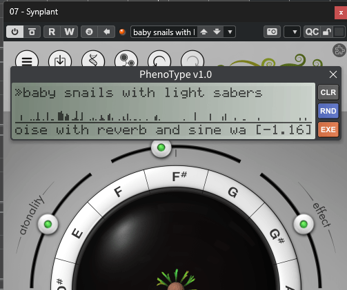Take a snapshot with the camera icon
The width and height of the screenshot is (347, 290).
point(272,32)
